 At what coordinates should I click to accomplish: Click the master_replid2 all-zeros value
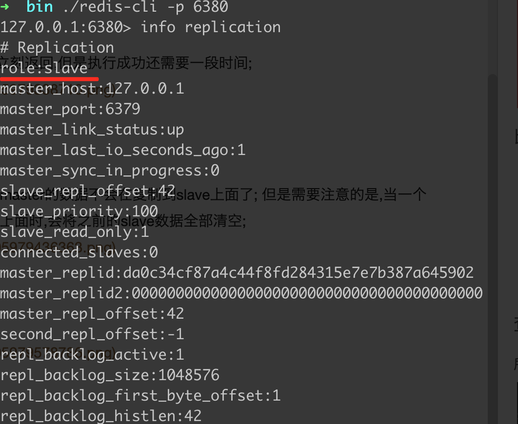307,293
